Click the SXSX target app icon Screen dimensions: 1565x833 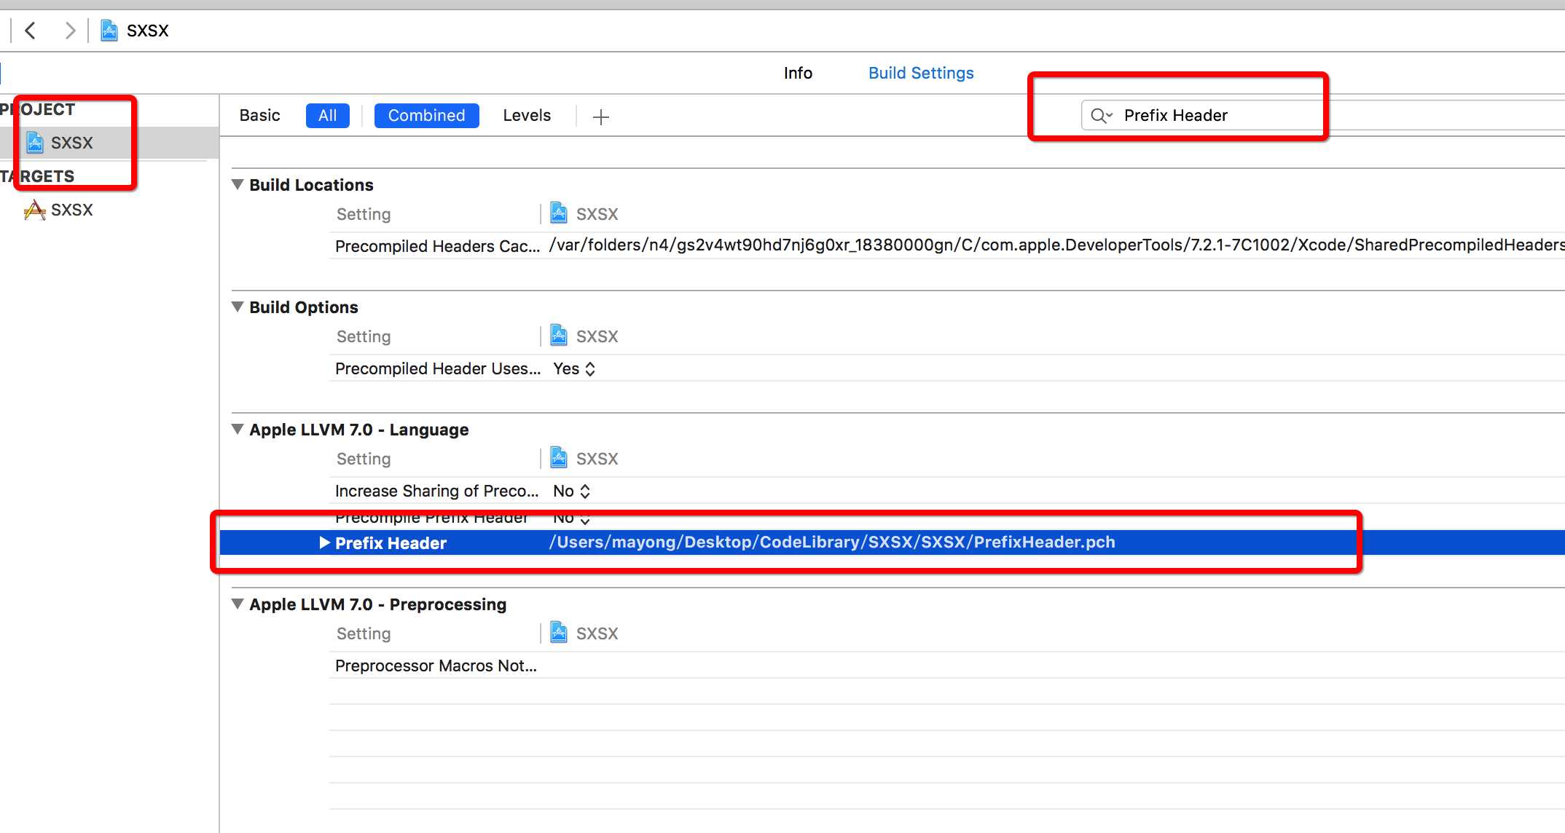[34, 210]
